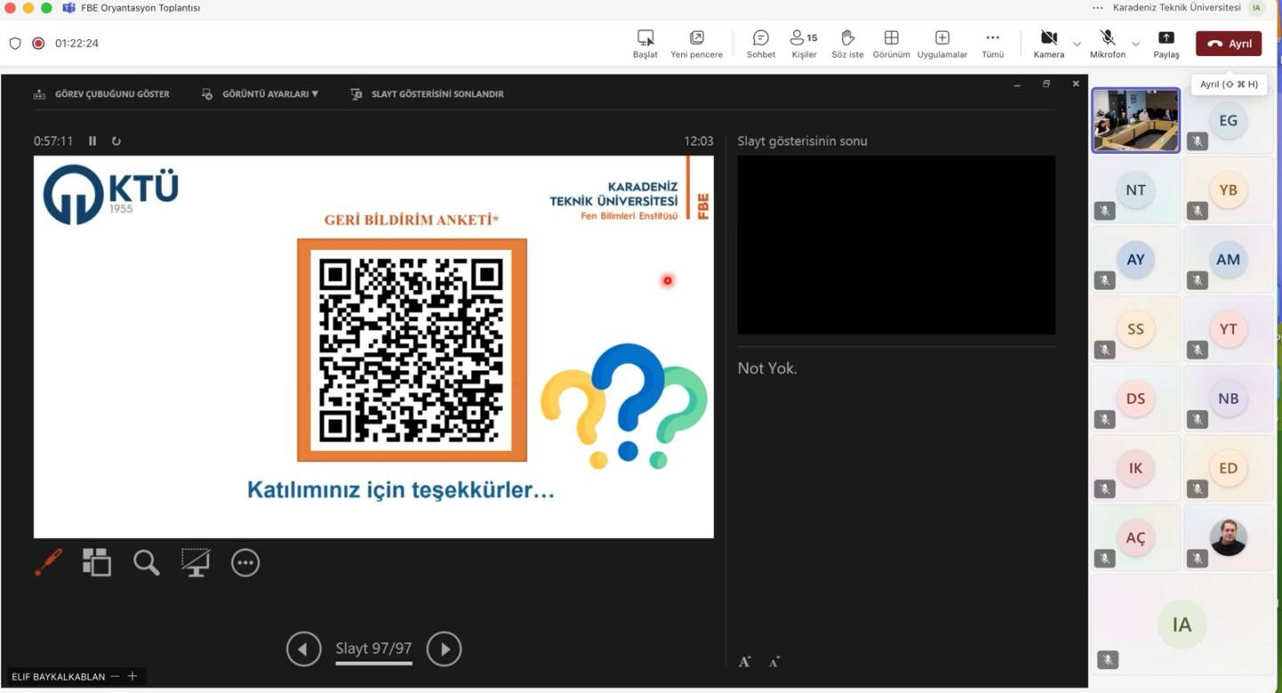This screenshot has height=693, width=1282.
Task: Zoom in shared content plus
Action: click(x=132, y=676)
